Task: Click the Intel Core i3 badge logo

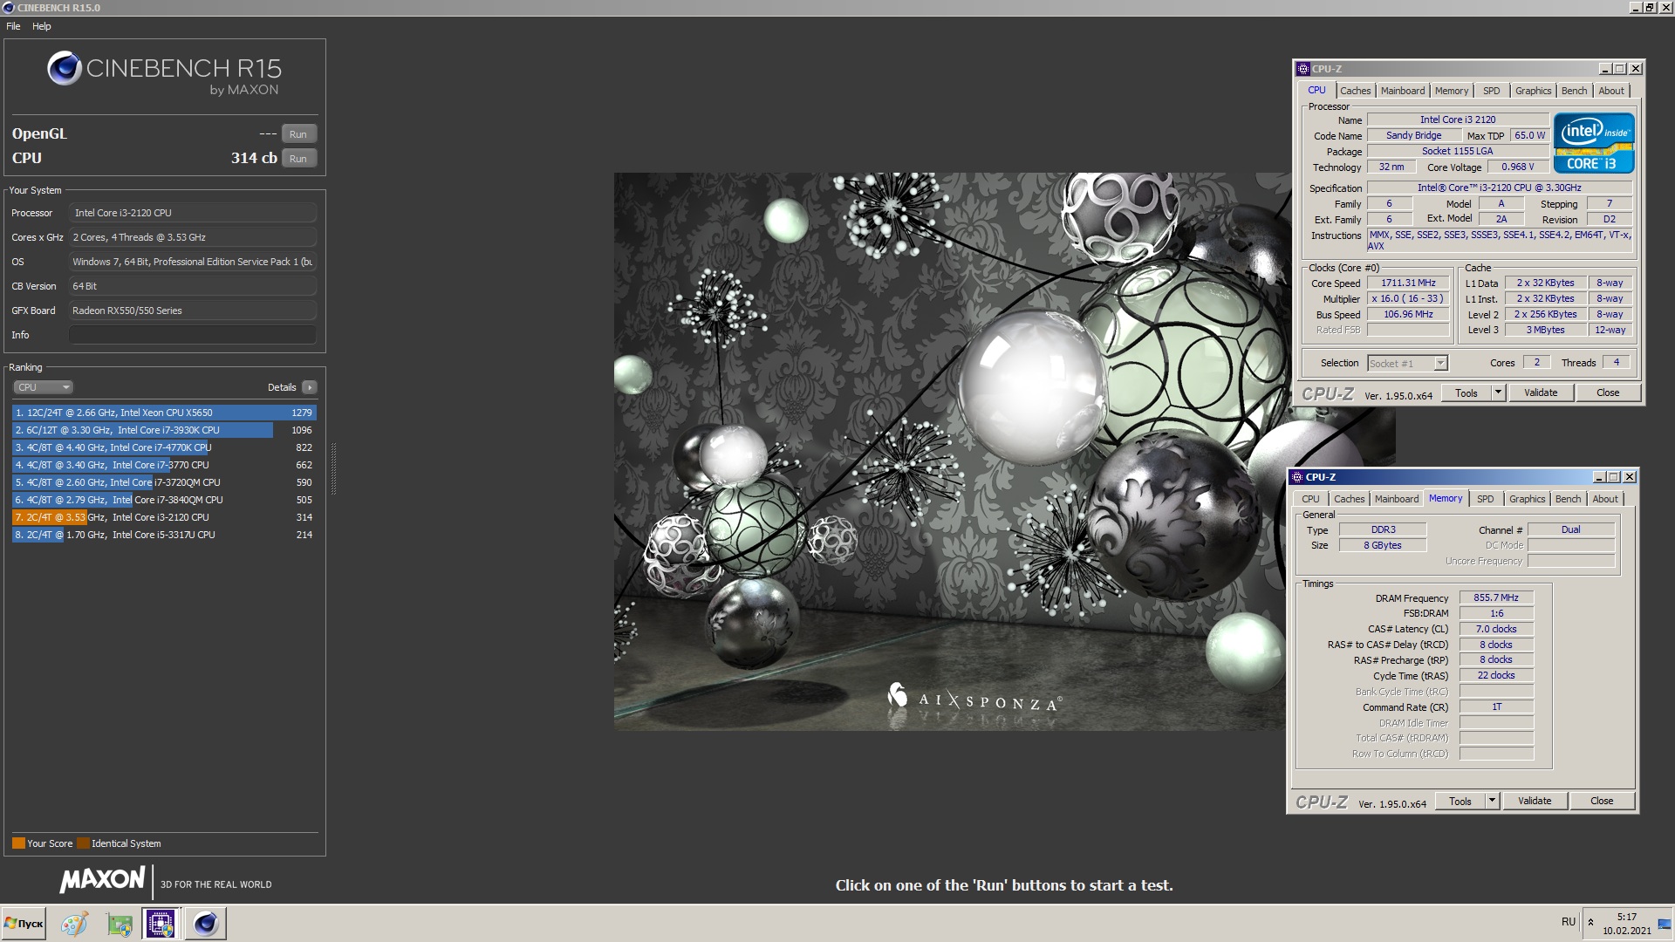Action: click(x=1593, y=142)
